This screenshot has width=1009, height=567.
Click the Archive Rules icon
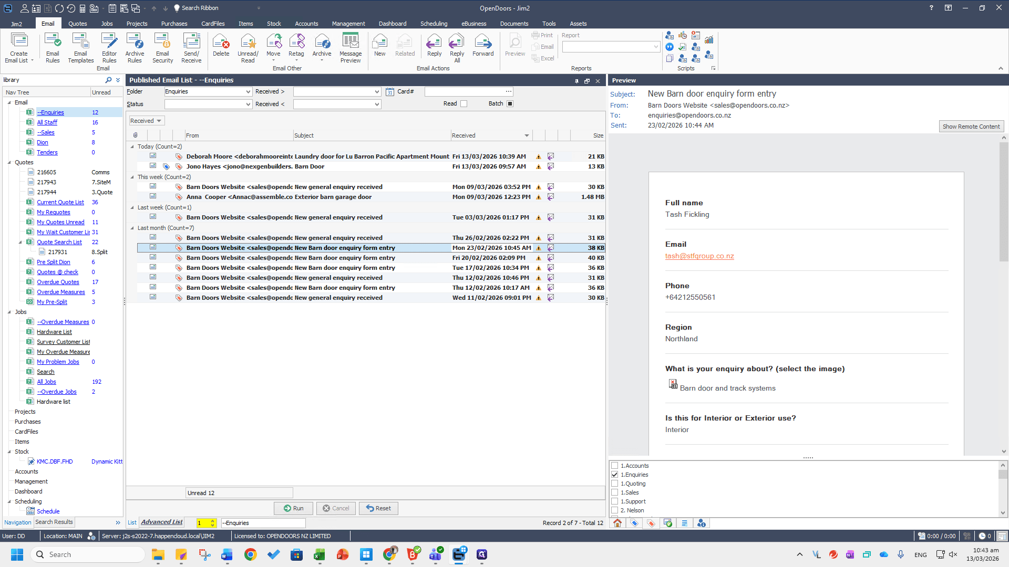click(135, 48)
